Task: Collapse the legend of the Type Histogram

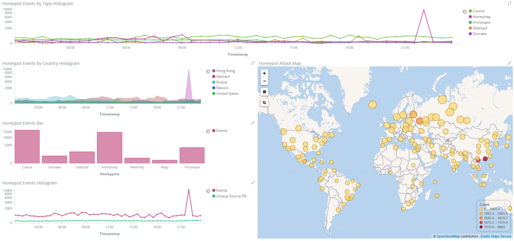Action: (464, 12)
